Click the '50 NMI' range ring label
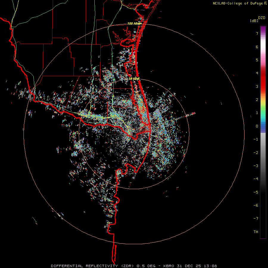The width and height of the screenshot is (268, 268). [x=134, y=79]
